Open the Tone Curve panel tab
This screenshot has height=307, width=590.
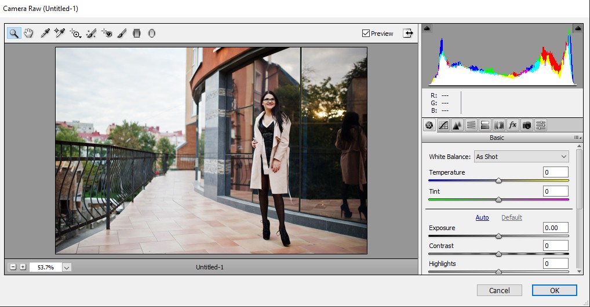click(443, 125)
